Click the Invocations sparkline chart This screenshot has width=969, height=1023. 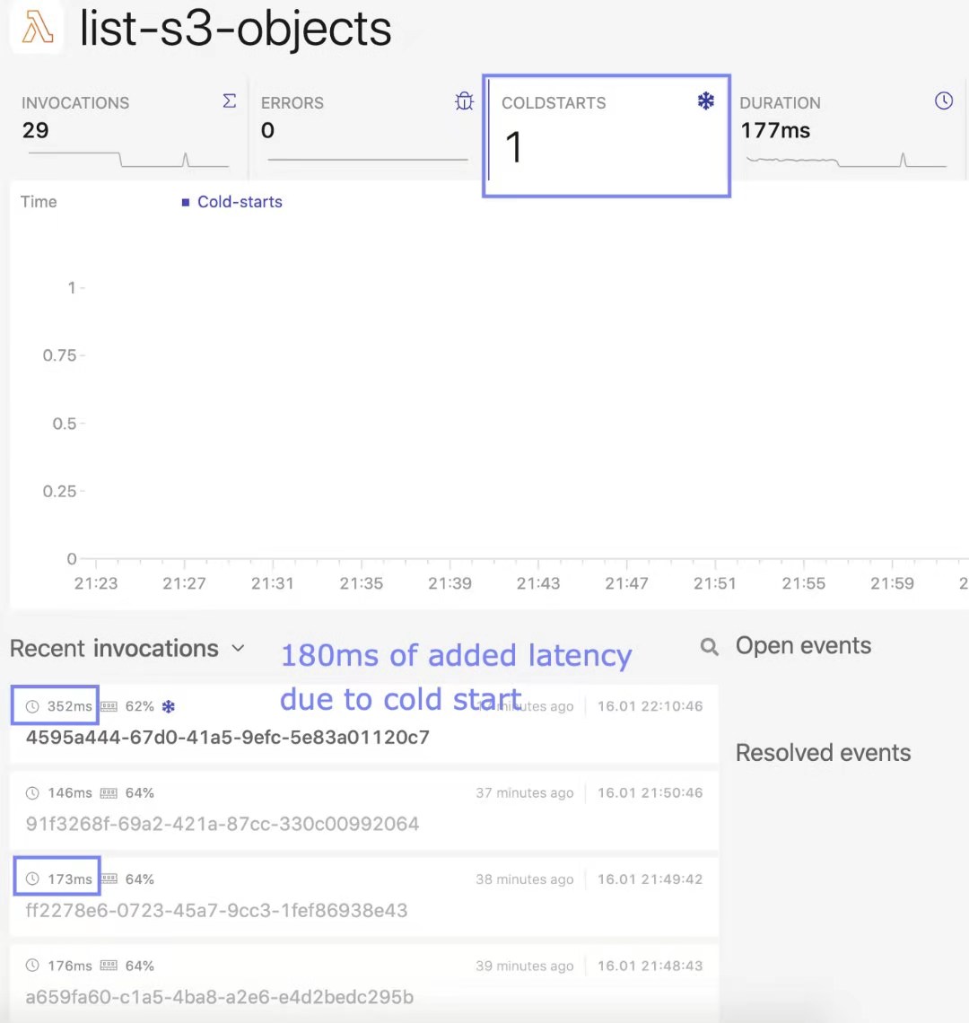(x=128, y=160)
